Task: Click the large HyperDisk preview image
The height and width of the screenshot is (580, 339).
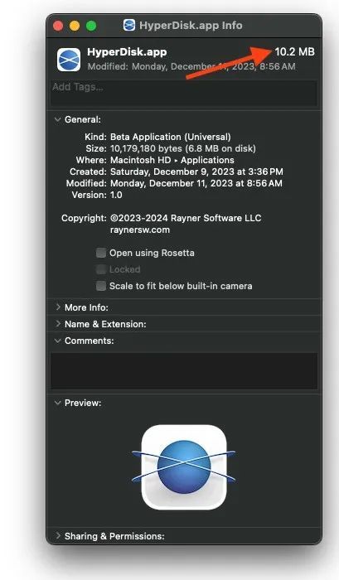Action: point(184,467)
